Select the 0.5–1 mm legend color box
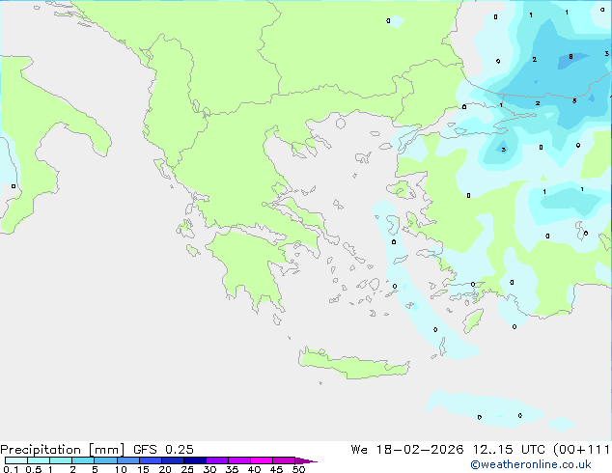Viewport: 612px width, 473px height. tap(39, 460)
